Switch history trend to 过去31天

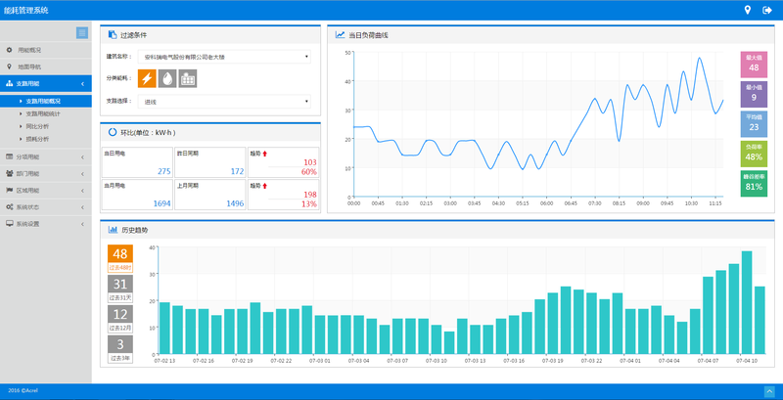coord(120,289)
